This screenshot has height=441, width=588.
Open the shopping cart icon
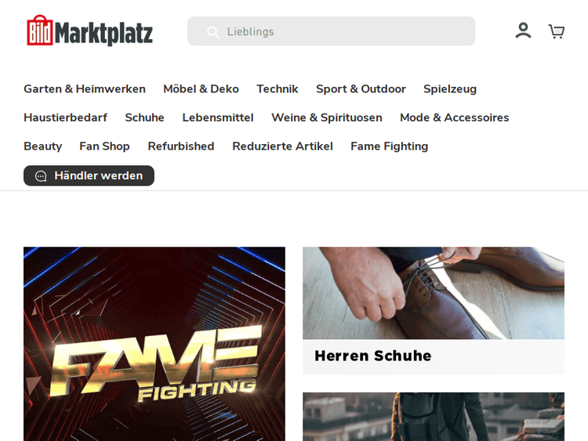point(557,31)
